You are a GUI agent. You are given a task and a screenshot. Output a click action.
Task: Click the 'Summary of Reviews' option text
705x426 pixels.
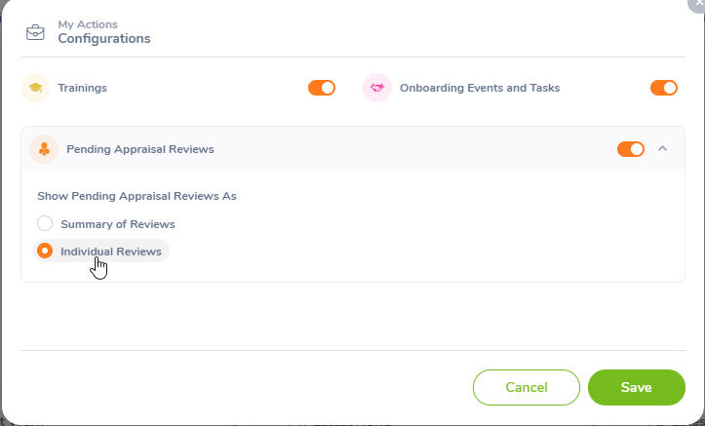(117, 224)
